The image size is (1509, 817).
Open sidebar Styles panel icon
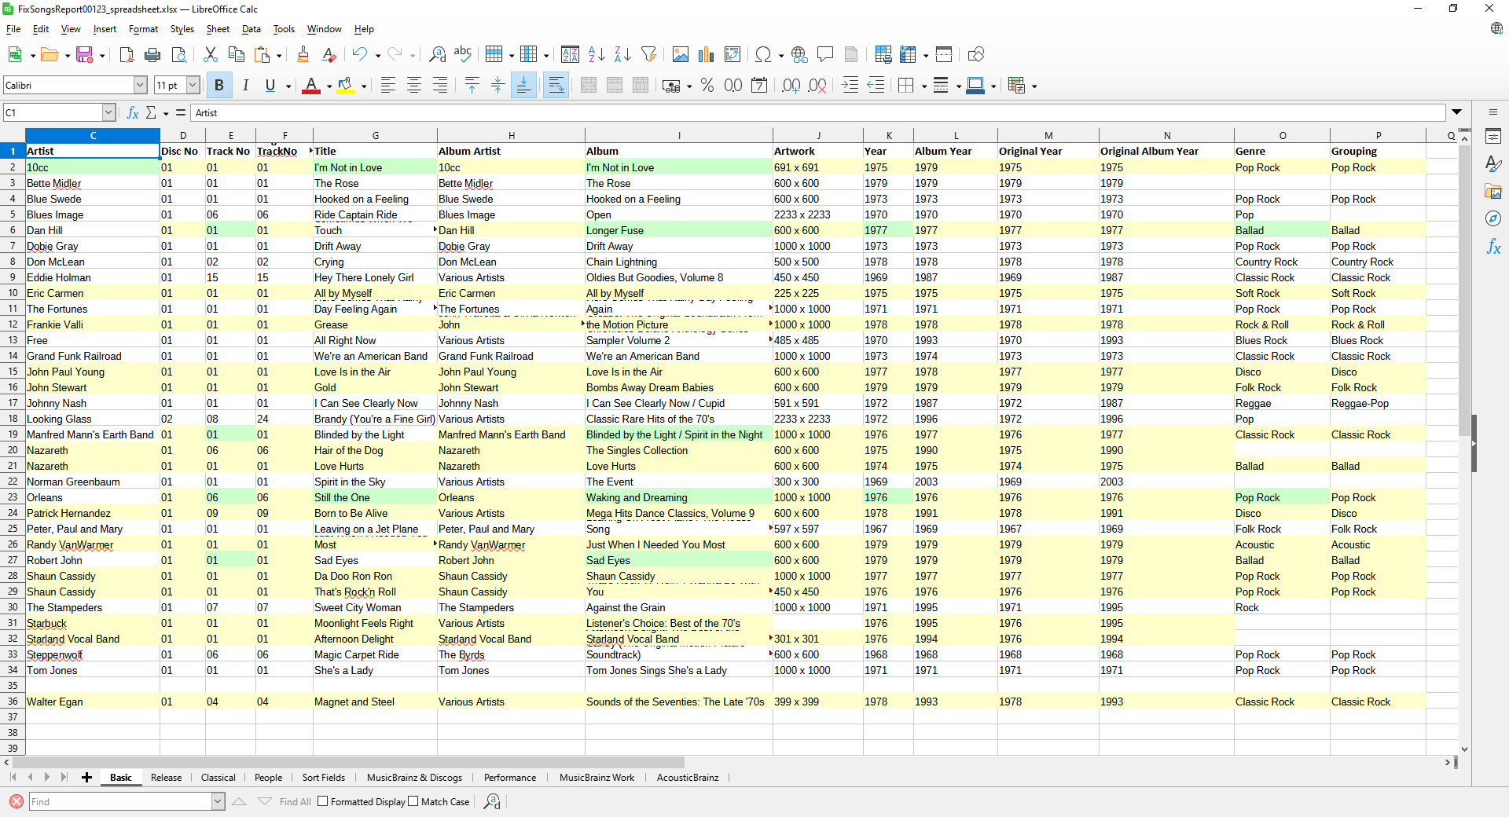coord(1493,163)
